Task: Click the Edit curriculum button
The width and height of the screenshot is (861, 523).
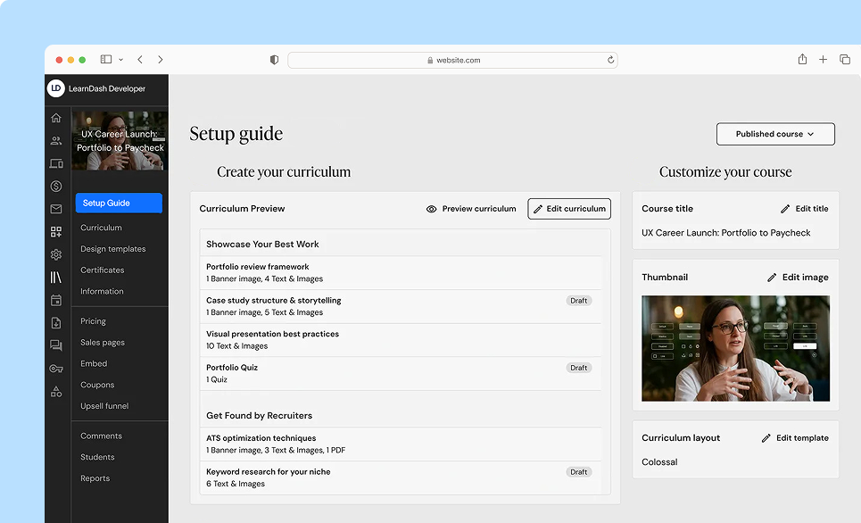Action: pos(569,209)
